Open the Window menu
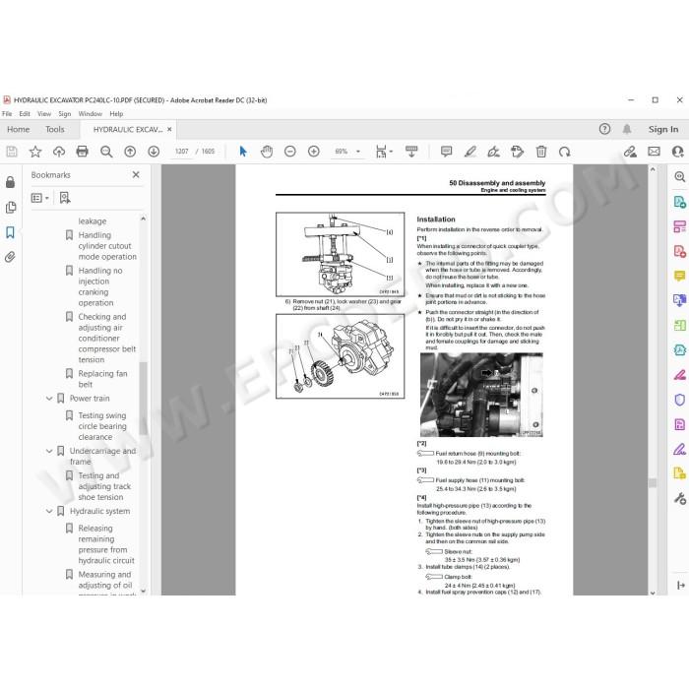 point(91,114)
